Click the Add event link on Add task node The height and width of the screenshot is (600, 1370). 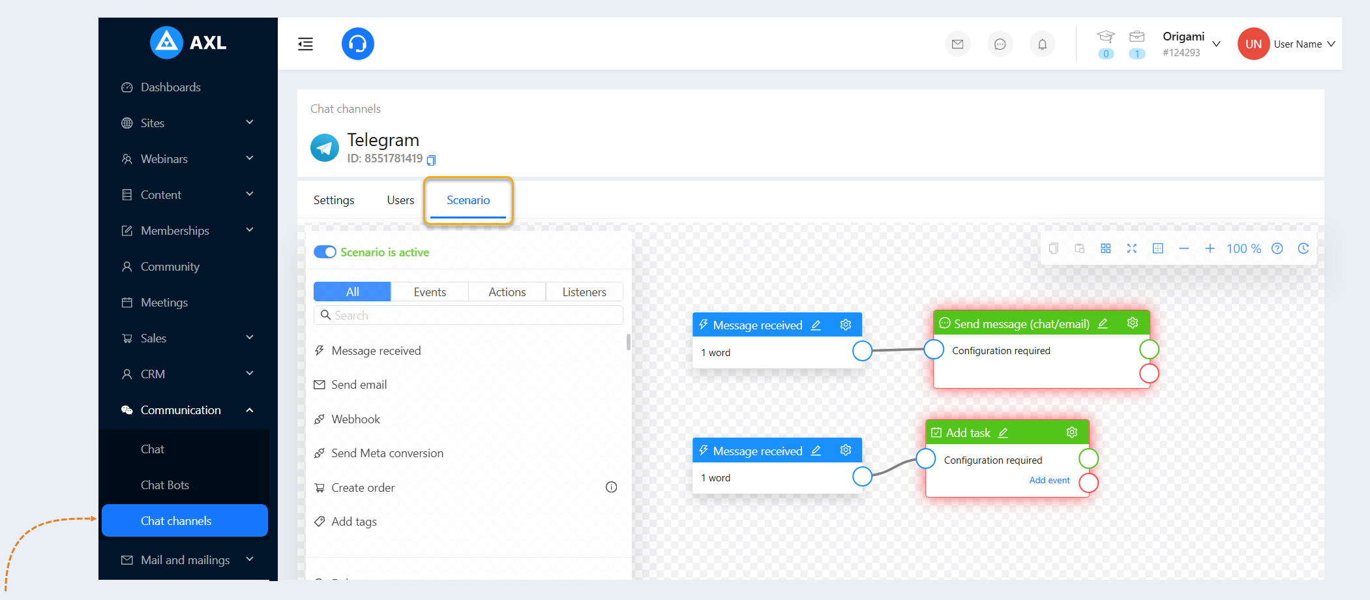tap(1049, 480)
